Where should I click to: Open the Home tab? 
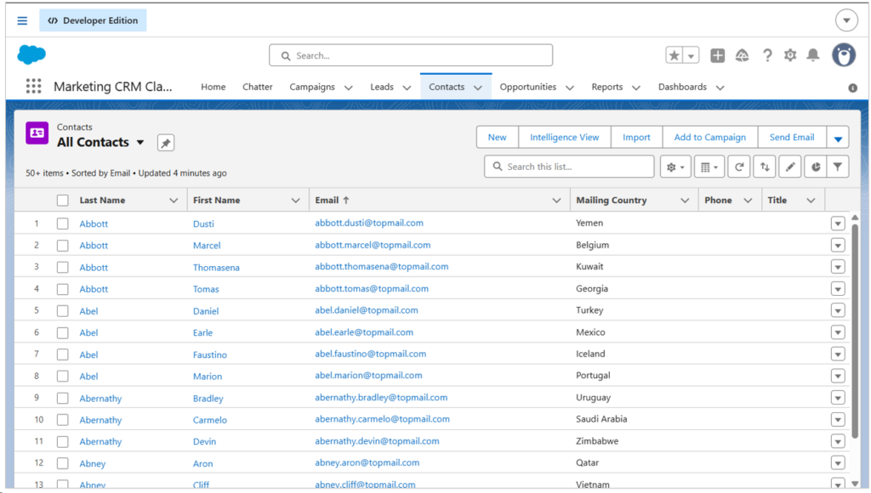tap(213, 87)
